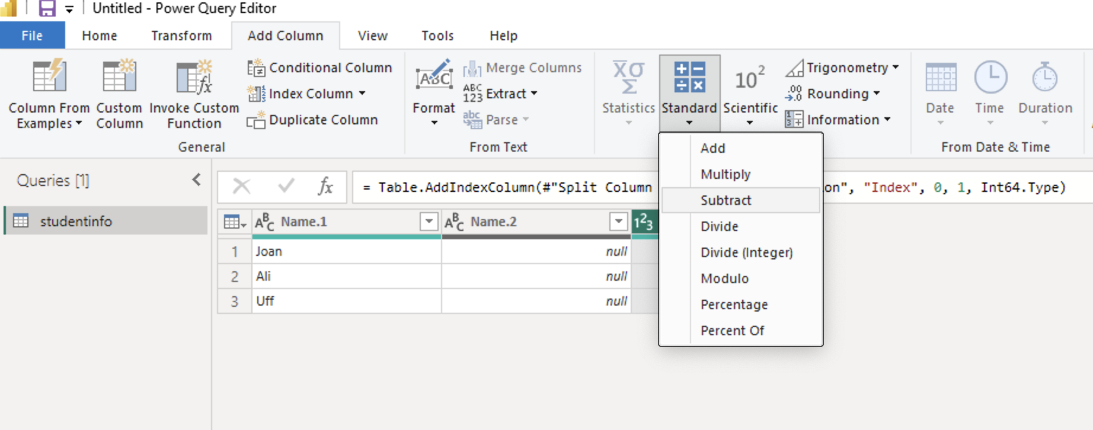The height and width of the screenshot is (430, 1093).
Task: Click null cell in Uff's row
Action: (x=536, y=301)
